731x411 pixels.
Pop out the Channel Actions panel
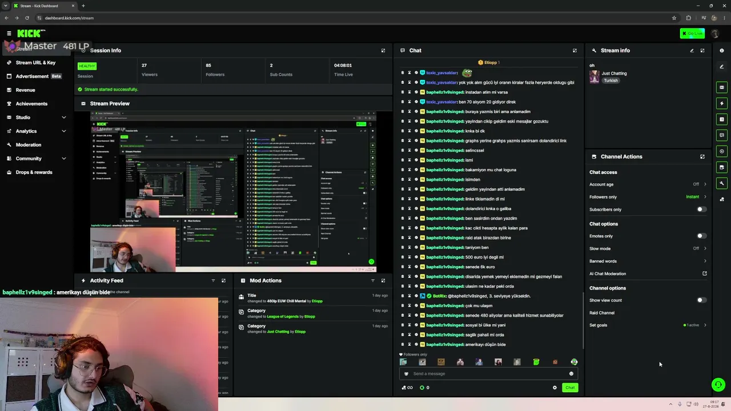[702, 156]
